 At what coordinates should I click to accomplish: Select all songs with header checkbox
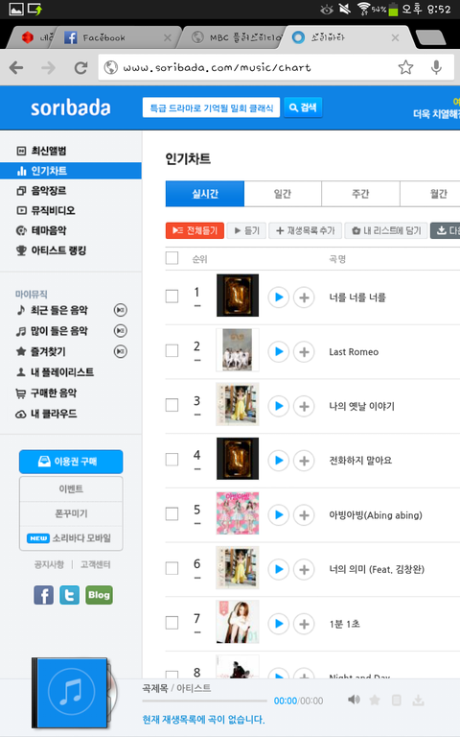172,258
